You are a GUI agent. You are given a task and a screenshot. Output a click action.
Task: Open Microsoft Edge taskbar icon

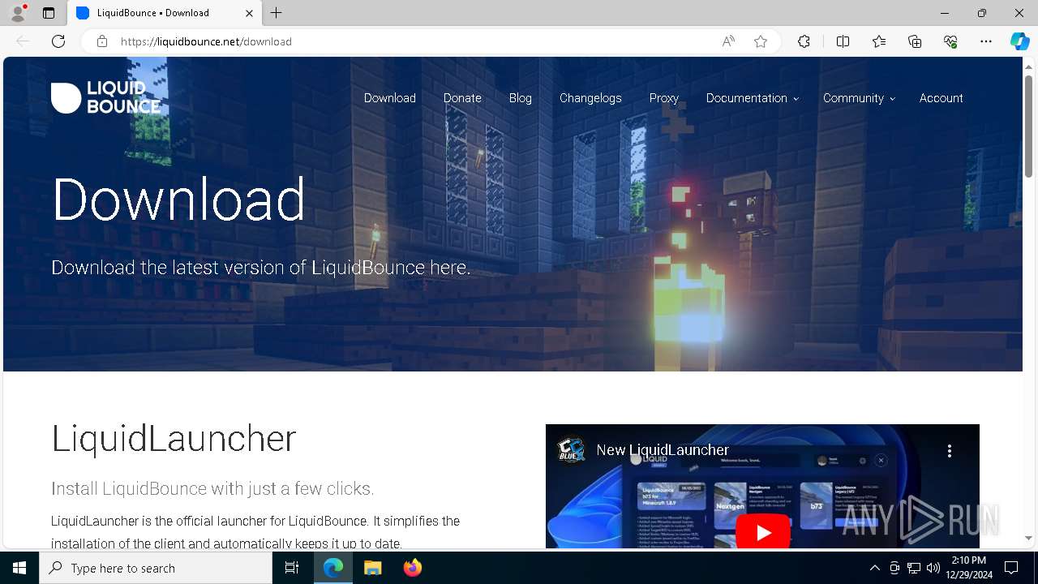[x=333, y=568]
